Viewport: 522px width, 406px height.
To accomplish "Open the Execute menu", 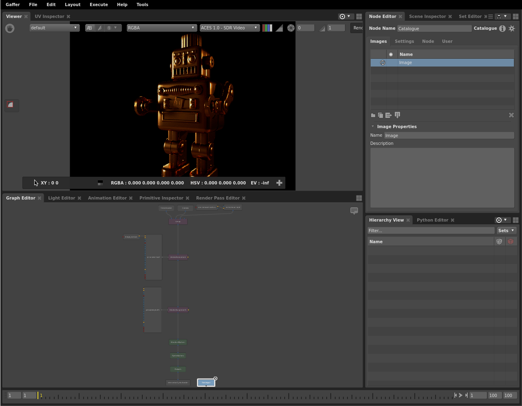I will point(99,4).
